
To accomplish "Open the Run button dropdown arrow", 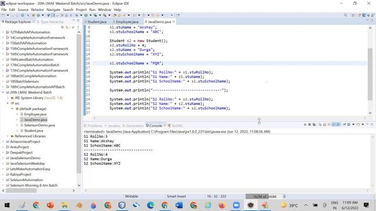I will tap(90, 15).
